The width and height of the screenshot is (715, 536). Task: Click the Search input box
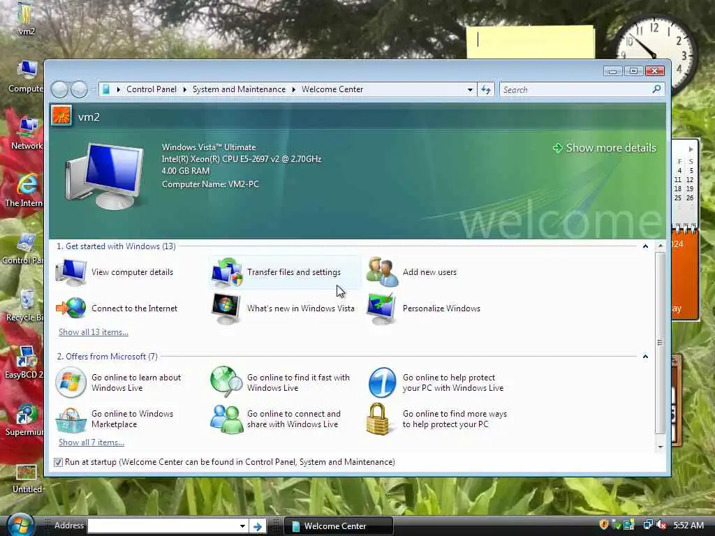click(576, 90)
